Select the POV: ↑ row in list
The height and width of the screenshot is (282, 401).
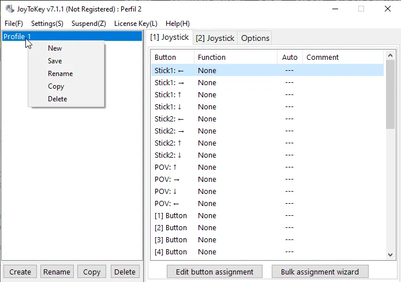(166, 167)
